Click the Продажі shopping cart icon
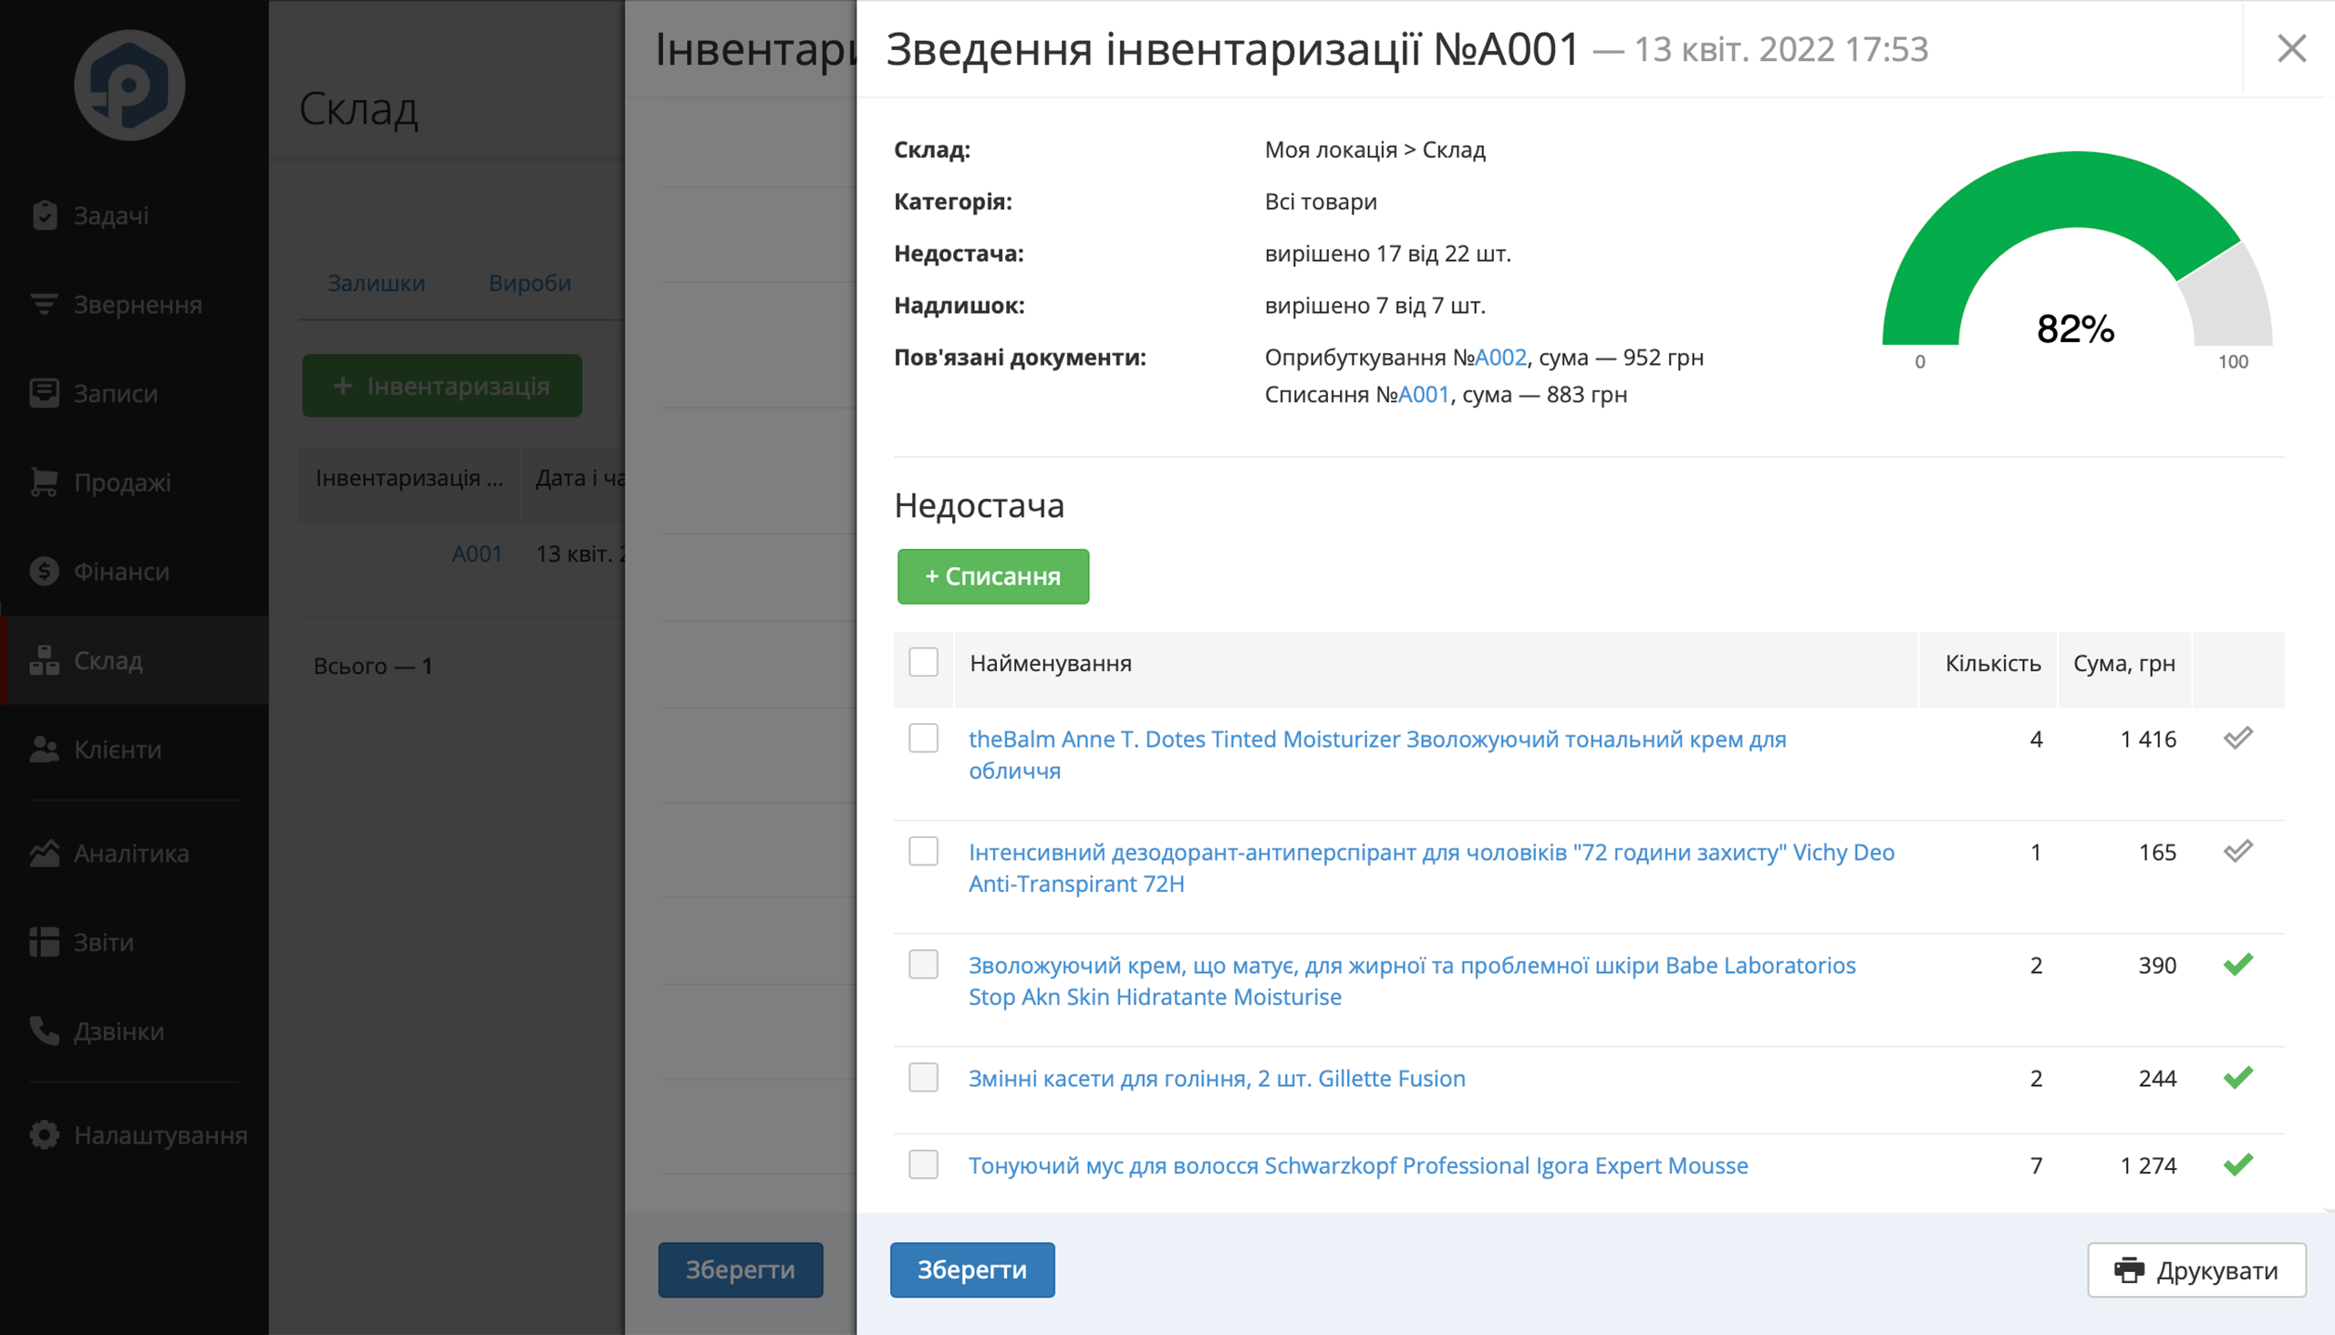 [x=44, y=482]
